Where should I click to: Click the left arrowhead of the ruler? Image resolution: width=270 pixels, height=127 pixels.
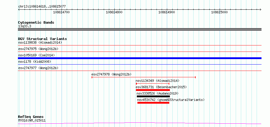[x=19, y=9]
